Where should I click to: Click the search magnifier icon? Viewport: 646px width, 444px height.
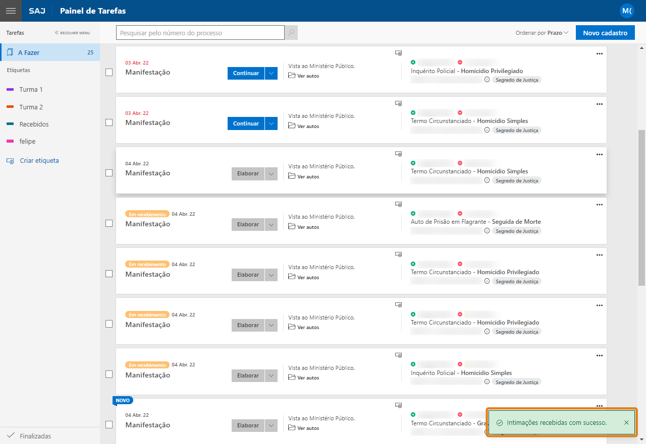pos(291,33)
